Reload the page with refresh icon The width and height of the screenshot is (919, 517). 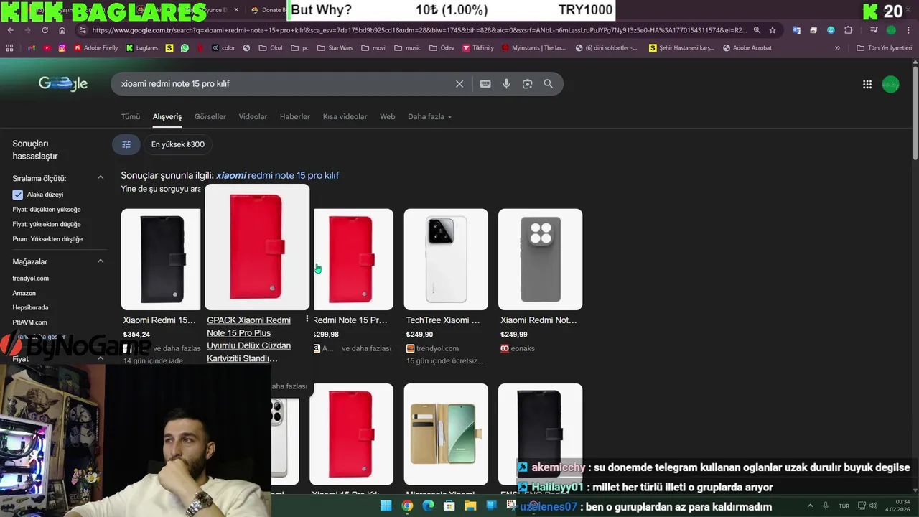(x=45, y=30)
